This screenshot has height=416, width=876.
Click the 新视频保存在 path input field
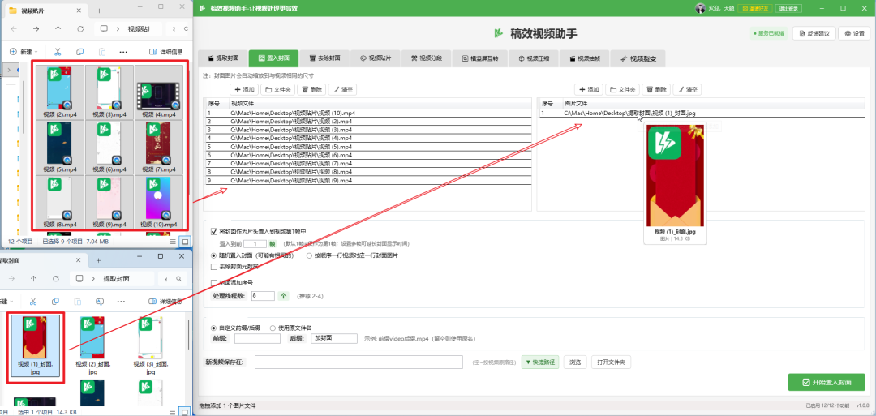point(358,362)
